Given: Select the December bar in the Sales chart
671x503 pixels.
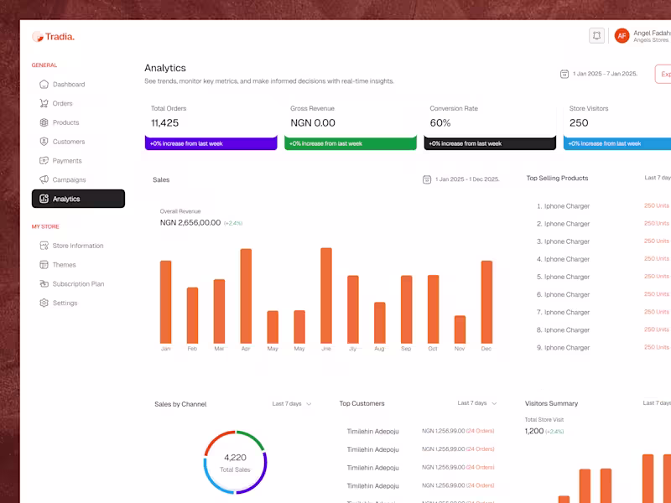Looking at the screenshot, I should 486,302.
